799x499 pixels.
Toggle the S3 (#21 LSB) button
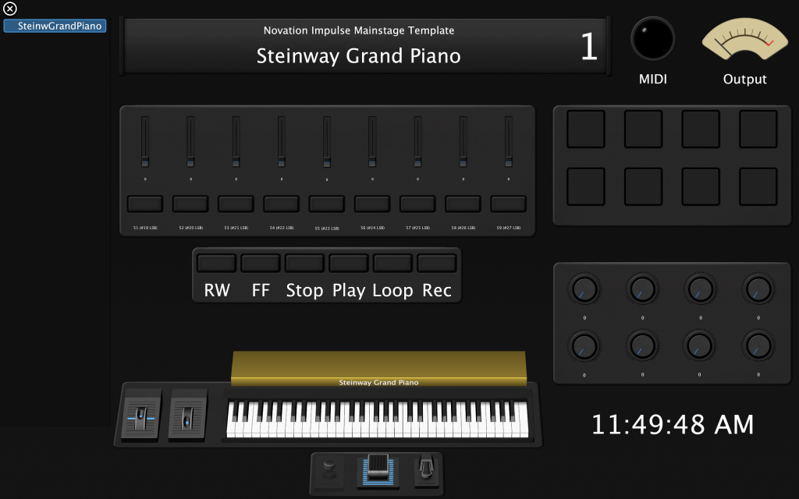(236, 203)
